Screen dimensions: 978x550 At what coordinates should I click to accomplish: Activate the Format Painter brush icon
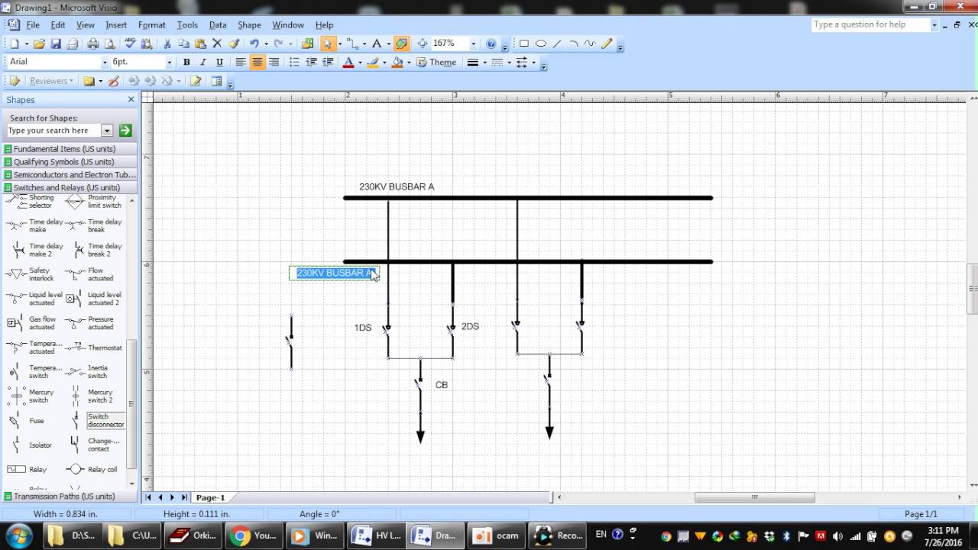coord(234,44)
